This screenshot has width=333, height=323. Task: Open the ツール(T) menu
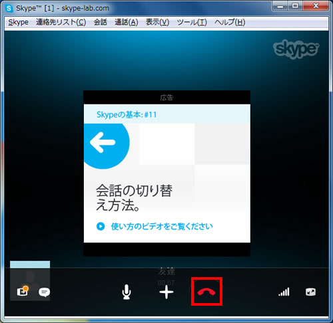(192, 23)
